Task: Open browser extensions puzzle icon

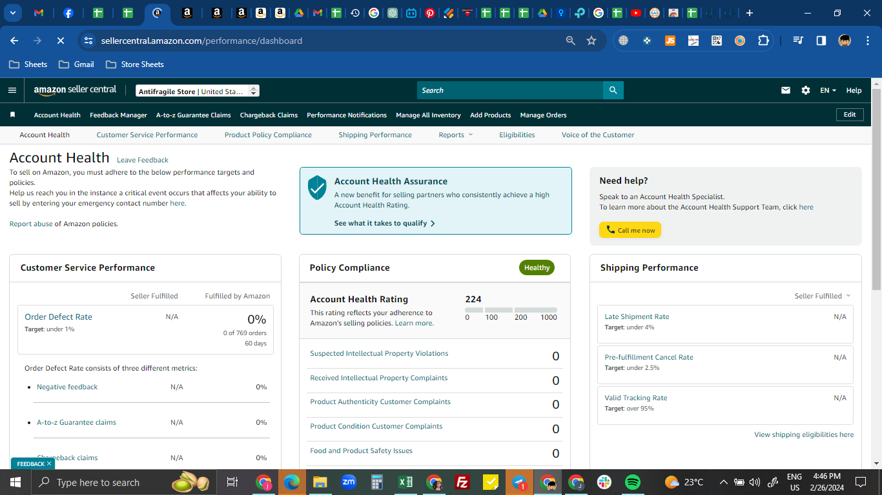Action: click(x=763, y=41)
